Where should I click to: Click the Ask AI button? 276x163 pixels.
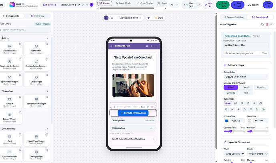pos(208,5)
